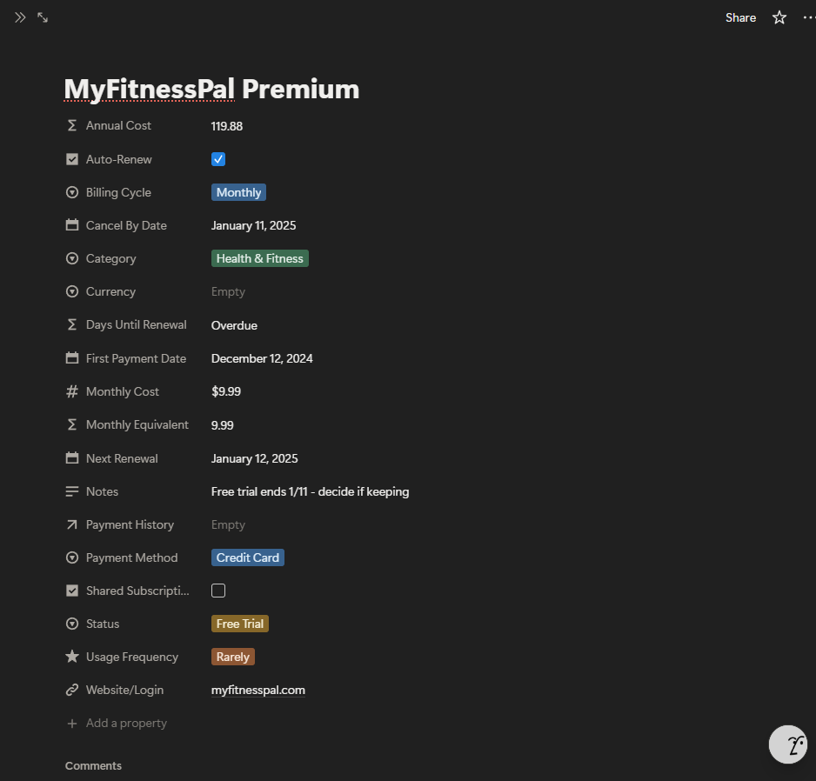The width and height of the screenshot is (816, 781).
Task: Open the Days Until Renewal property menu
Action: pyautogui.click(x=136, y=324)
